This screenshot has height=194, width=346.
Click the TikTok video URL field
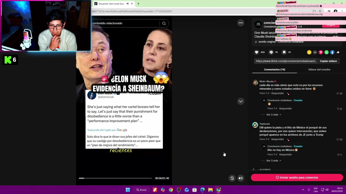(x=286, y=61)
